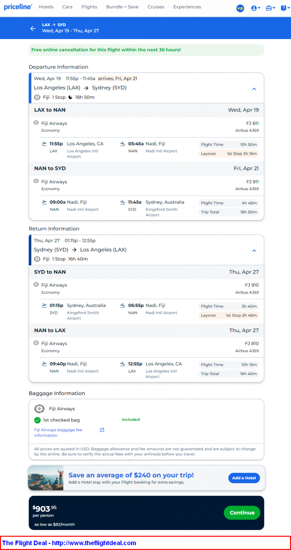Open the My Trips briefcase menu
Image resolution: width=291 pixels, height=550 pixels.
coord(271,8)
